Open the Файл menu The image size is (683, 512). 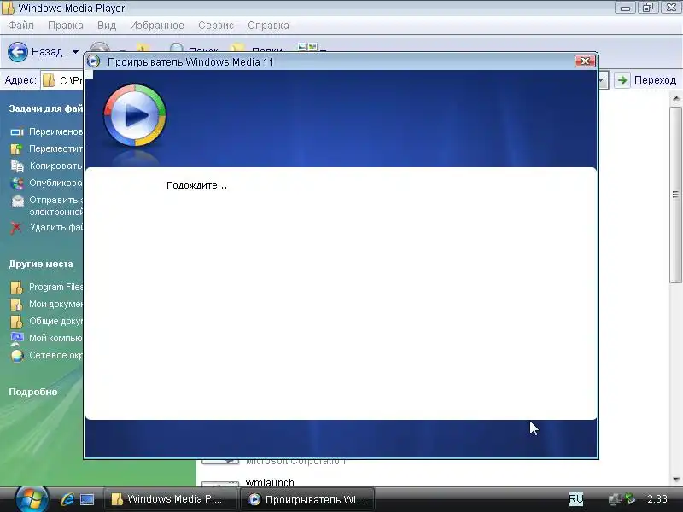click(x=20, y=26)
